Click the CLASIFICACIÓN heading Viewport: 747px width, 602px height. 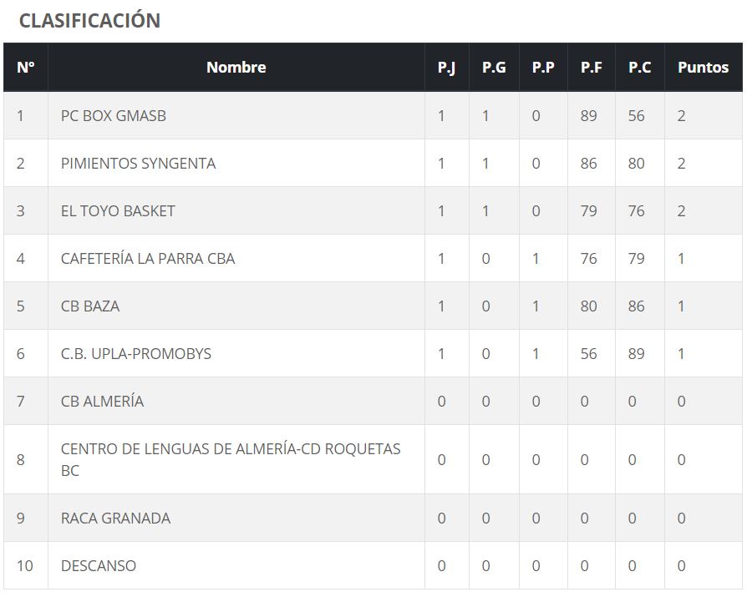[x=89, y=21]
